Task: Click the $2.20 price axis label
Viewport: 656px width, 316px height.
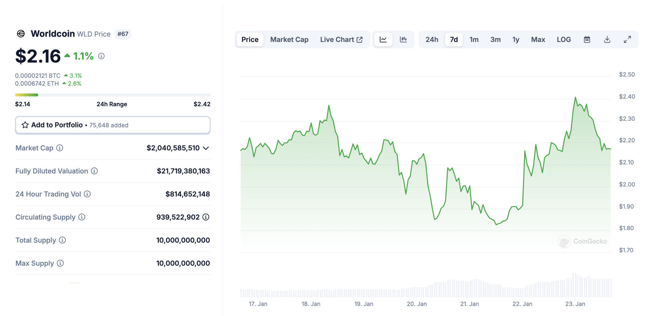Action: click(627, 140)
